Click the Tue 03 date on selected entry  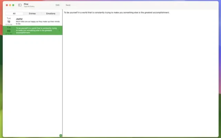9,30
